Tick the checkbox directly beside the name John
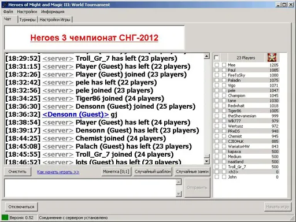The image size is (296, 222). tap(224, 177)
